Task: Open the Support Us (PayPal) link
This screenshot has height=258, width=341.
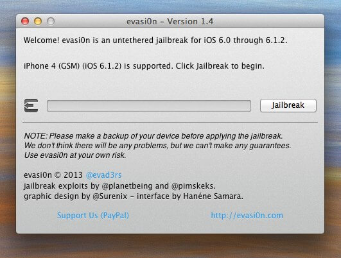Action: [93, 216]
